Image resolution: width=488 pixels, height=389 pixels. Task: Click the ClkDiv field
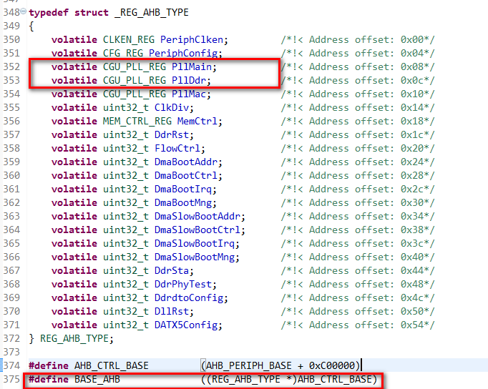pyautogui.click(x=172, y=107)
